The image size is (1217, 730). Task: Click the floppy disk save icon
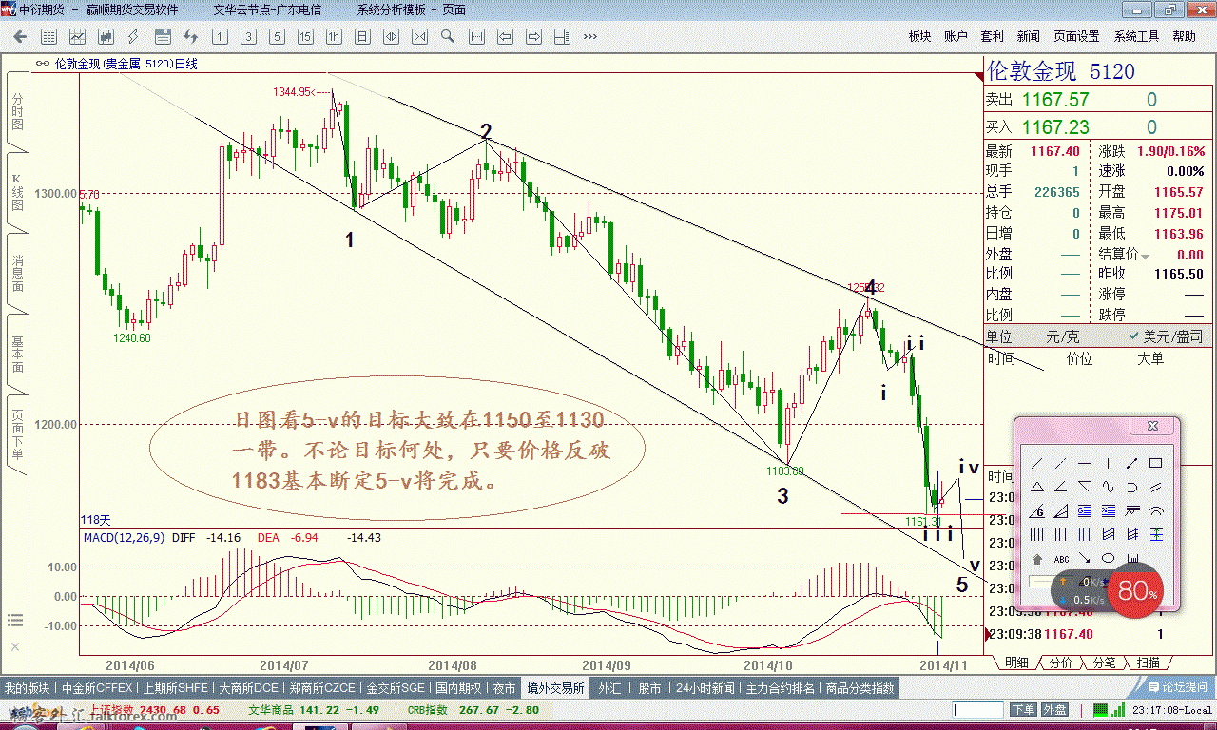163,36
